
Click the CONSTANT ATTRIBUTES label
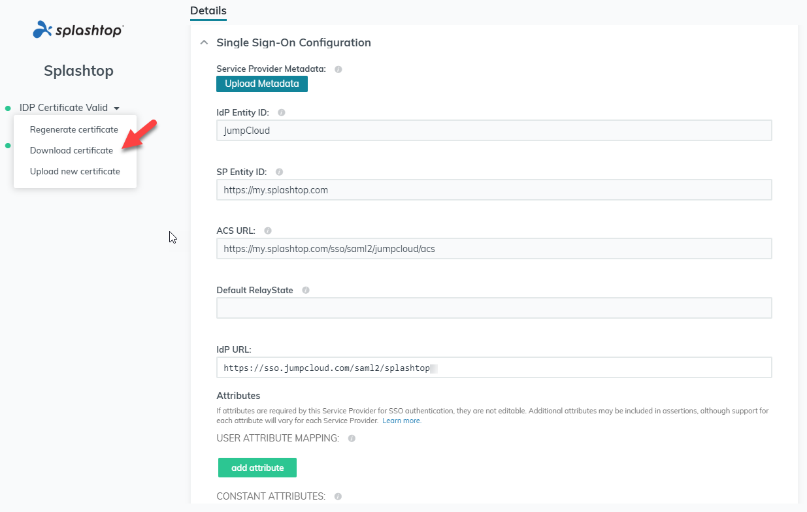271,496
